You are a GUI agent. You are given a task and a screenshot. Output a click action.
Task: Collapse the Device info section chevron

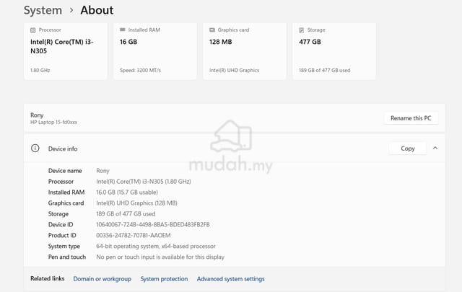pos(435,148)
